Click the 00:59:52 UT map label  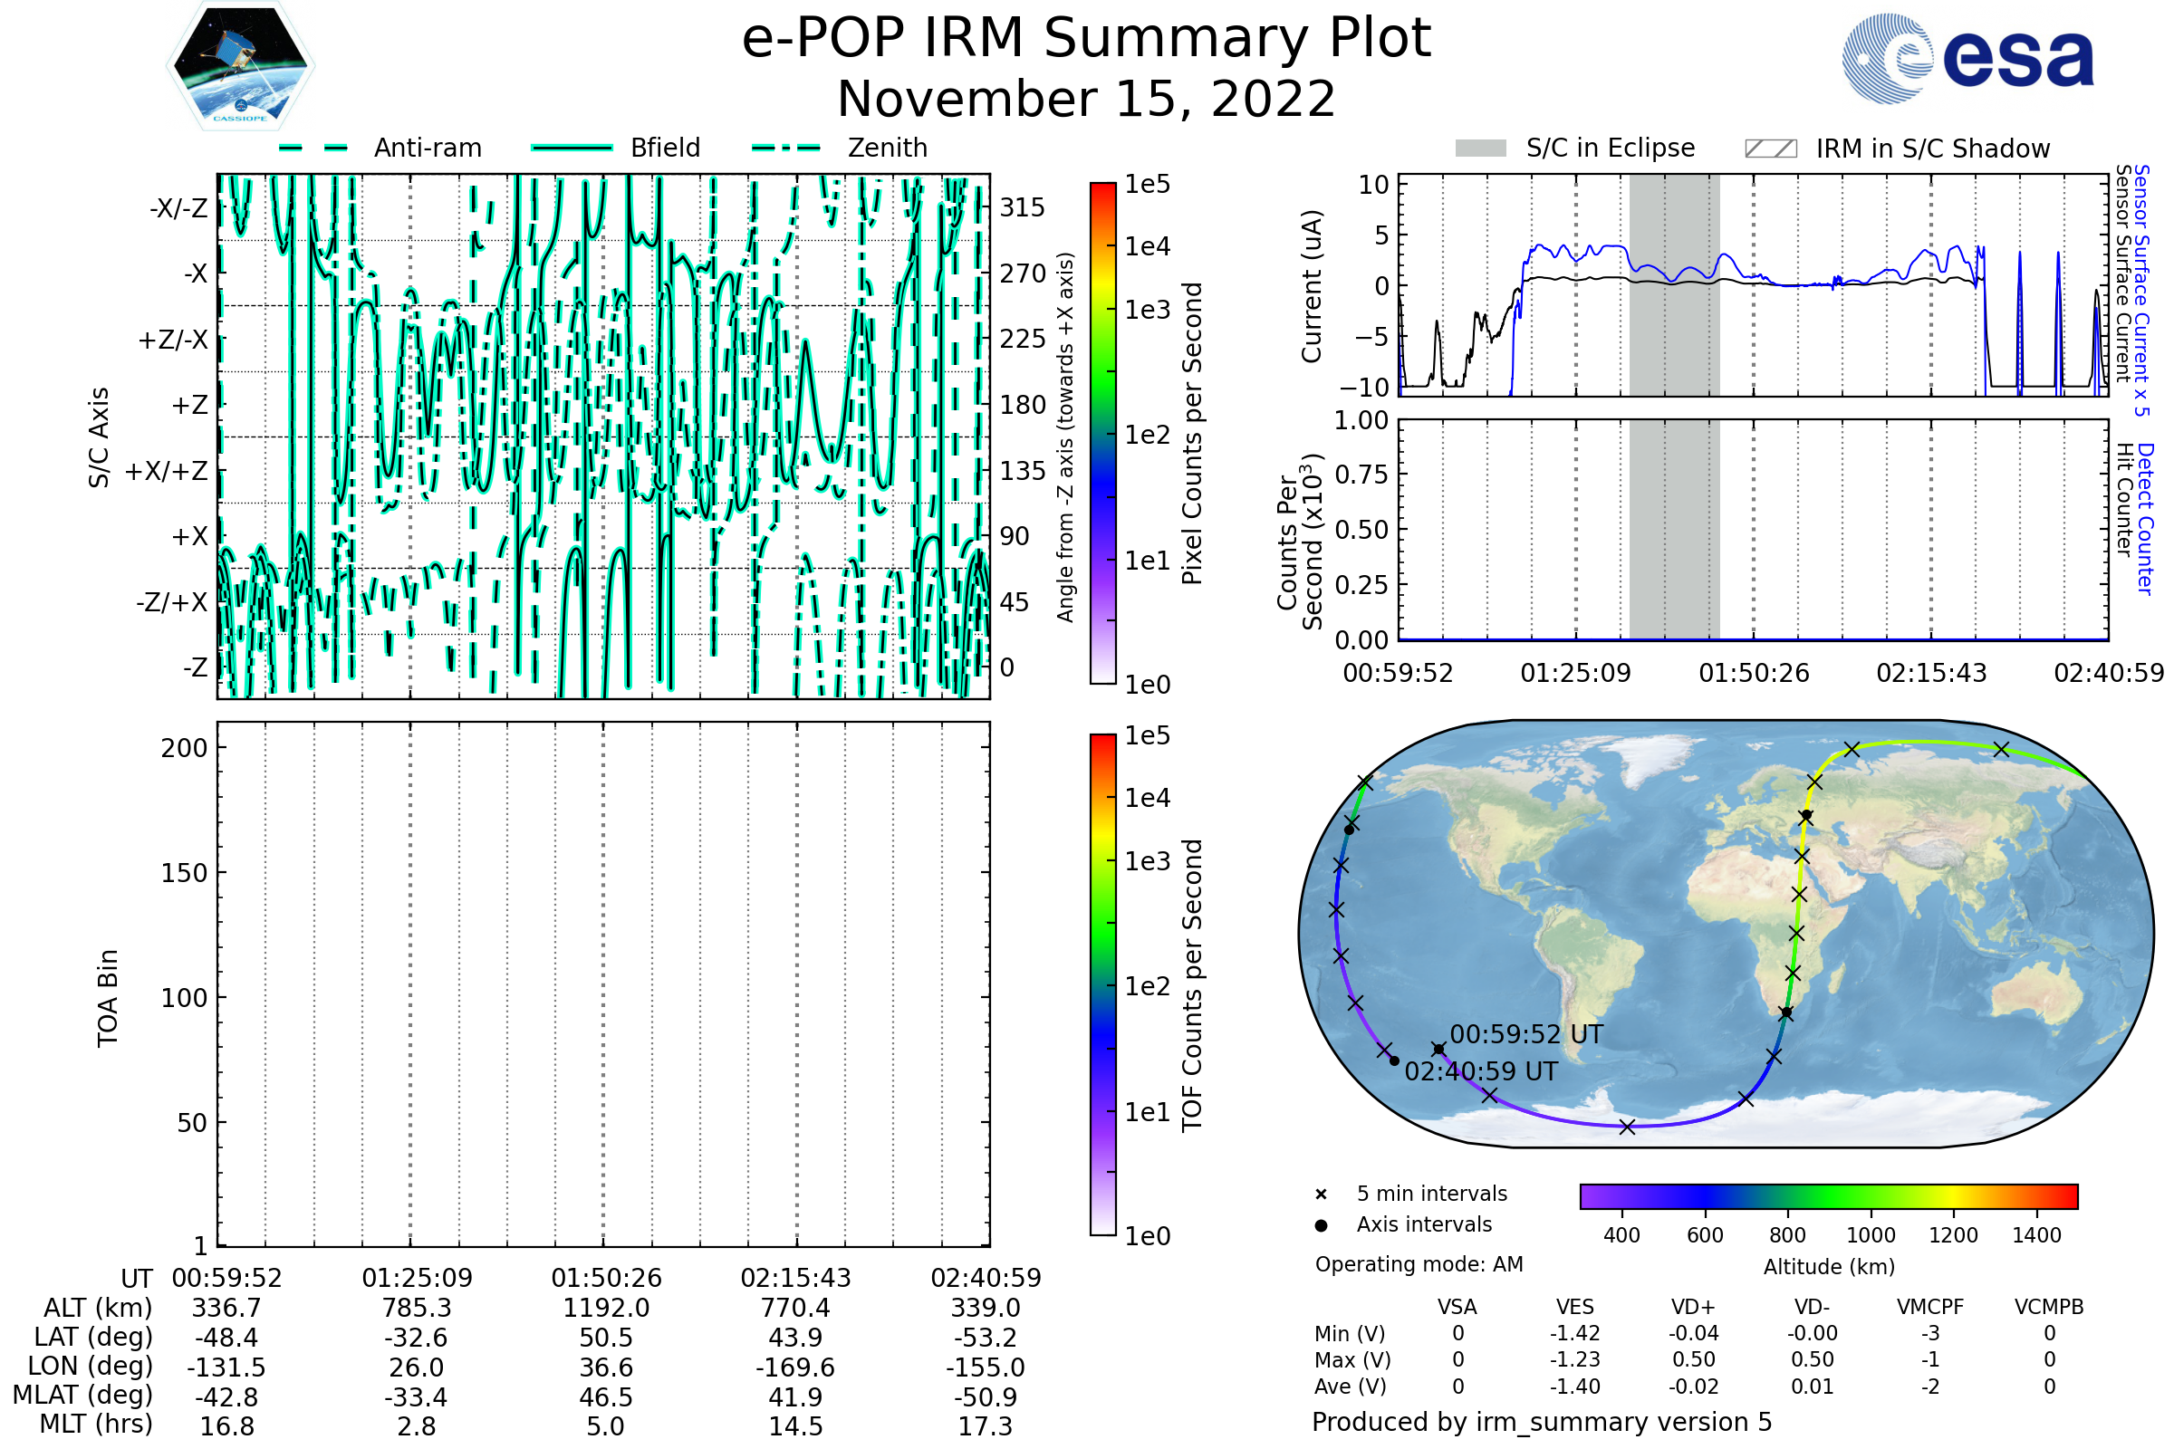1526,1035
